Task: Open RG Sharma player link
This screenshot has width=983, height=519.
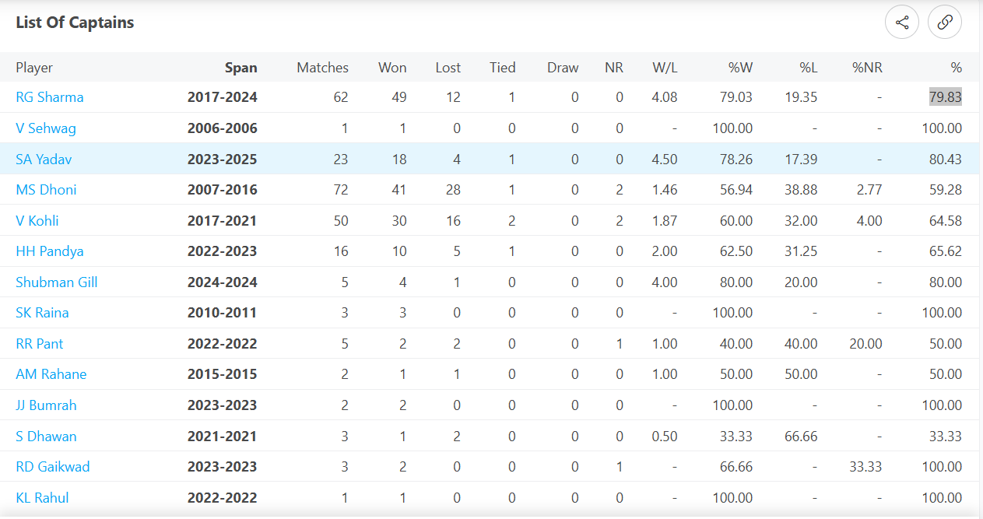Action: (x=50, y=97)
